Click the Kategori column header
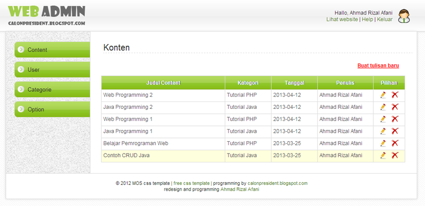425x206 pixels. 248,83
